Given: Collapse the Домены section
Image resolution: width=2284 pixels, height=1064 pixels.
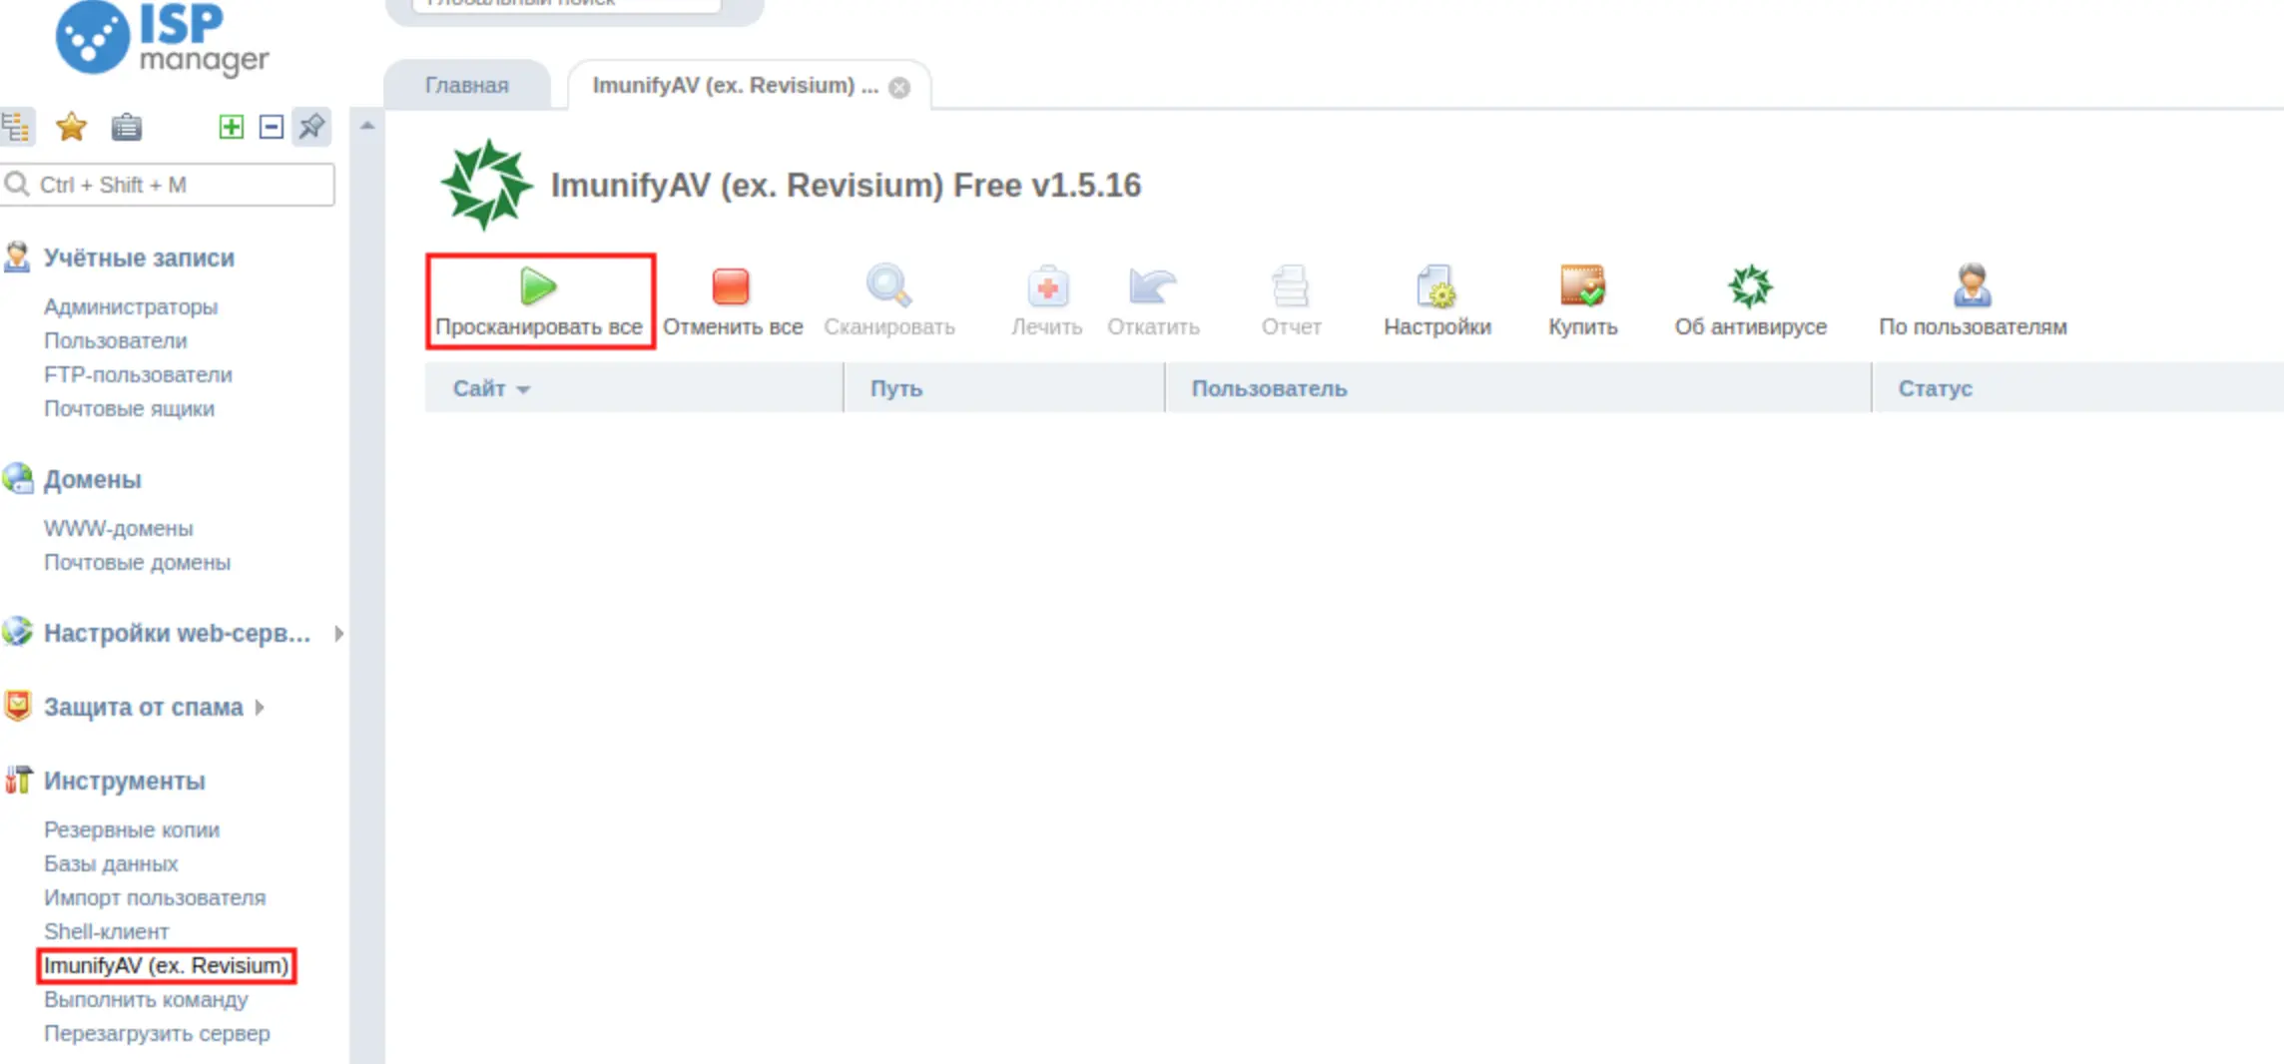Looking at the screenshot, I should [92, 480].
